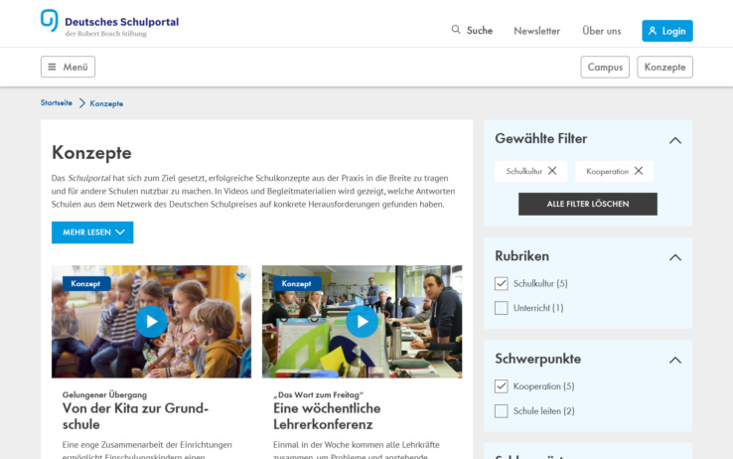Open the Von der Kita zur Grundschule article
Image resolution: width=733 pixels, height=459 pixels.
tap(135, 416)
